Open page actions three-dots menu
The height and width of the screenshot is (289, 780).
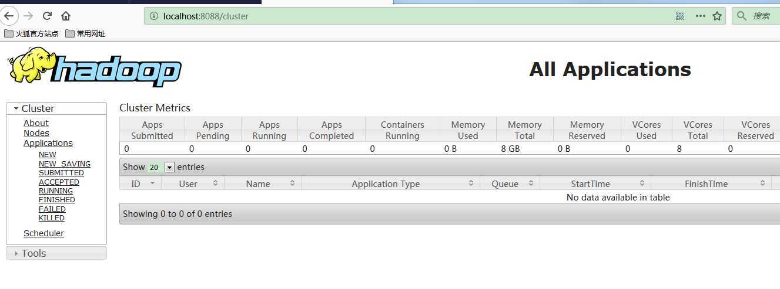pyautogui.click(x=700, y=16)
